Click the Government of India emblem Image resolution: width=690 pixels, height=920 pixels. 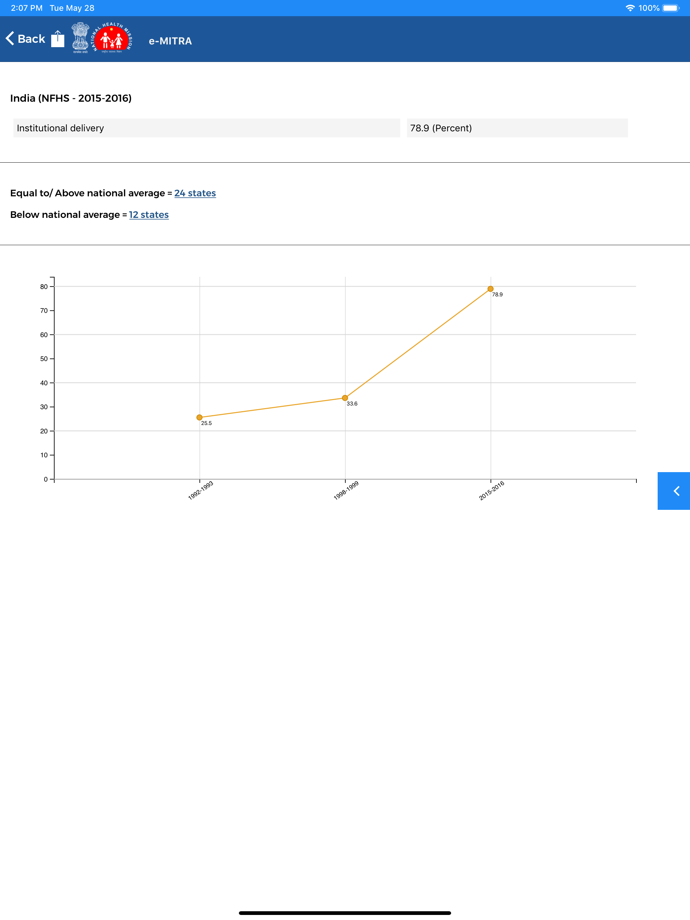(80, 38)
